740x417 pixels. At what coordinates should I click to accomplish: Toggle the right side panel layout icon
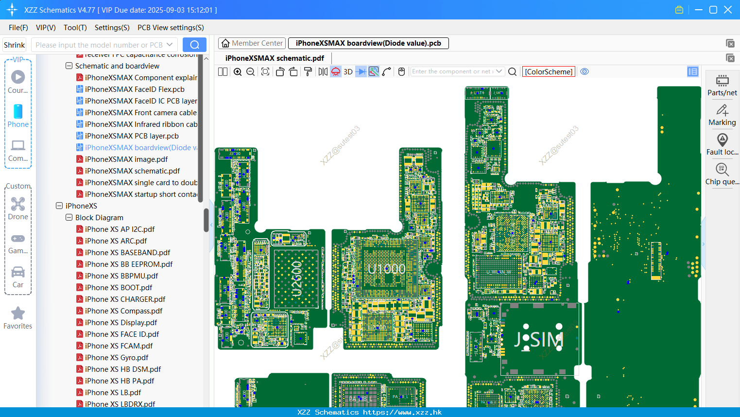pyautogui.click(x=693, y=71)
